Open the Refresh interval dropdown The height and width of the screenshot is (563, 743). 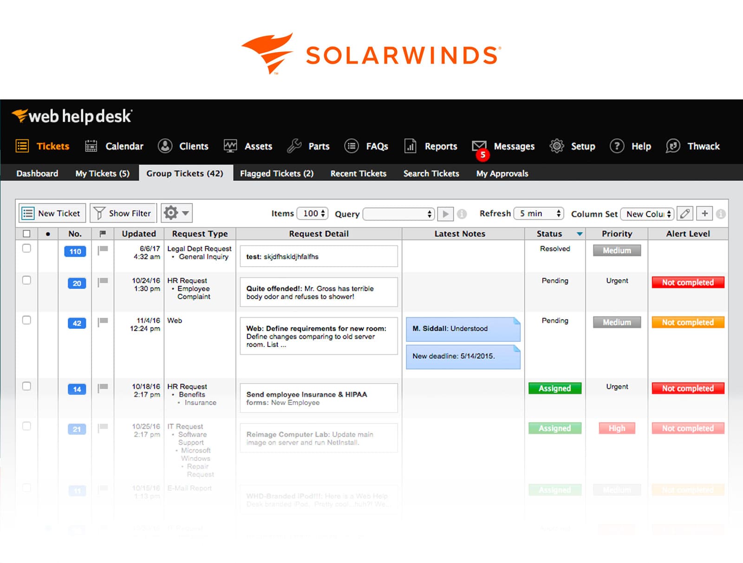click(x=538, y=214)
